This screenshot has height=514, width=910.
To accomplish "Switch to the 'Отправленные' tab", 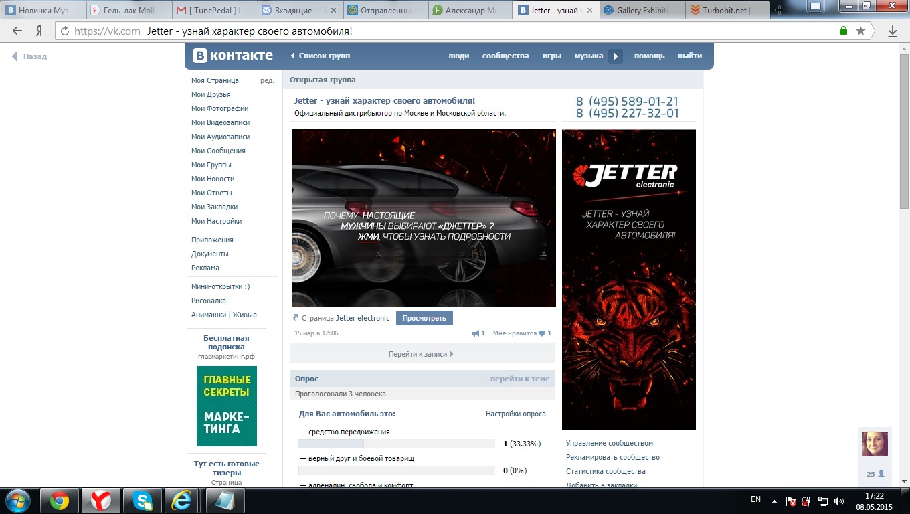I will (x=385, y=10).
